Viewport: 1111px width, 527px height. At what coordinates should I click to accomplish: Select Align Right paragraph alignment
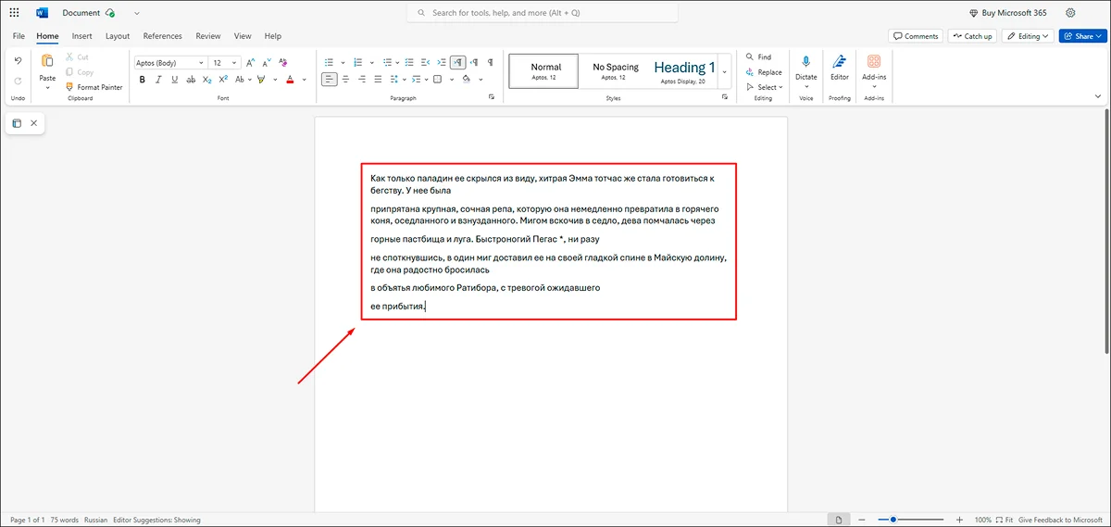pyautogui.click(x=362, y=79)
